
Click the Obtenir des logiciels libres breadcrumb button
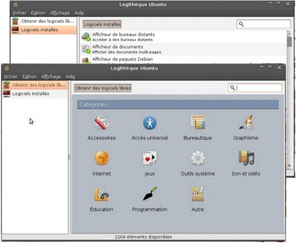[x=103, y=88]
